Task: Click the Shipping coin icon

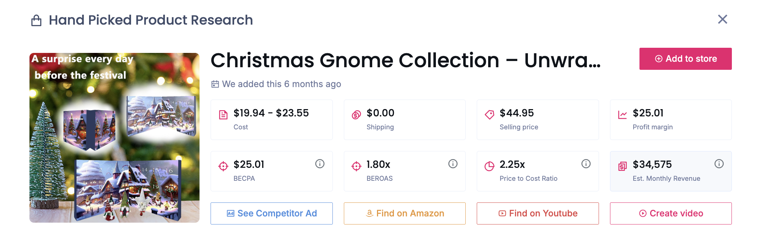Action: point(356,115)
